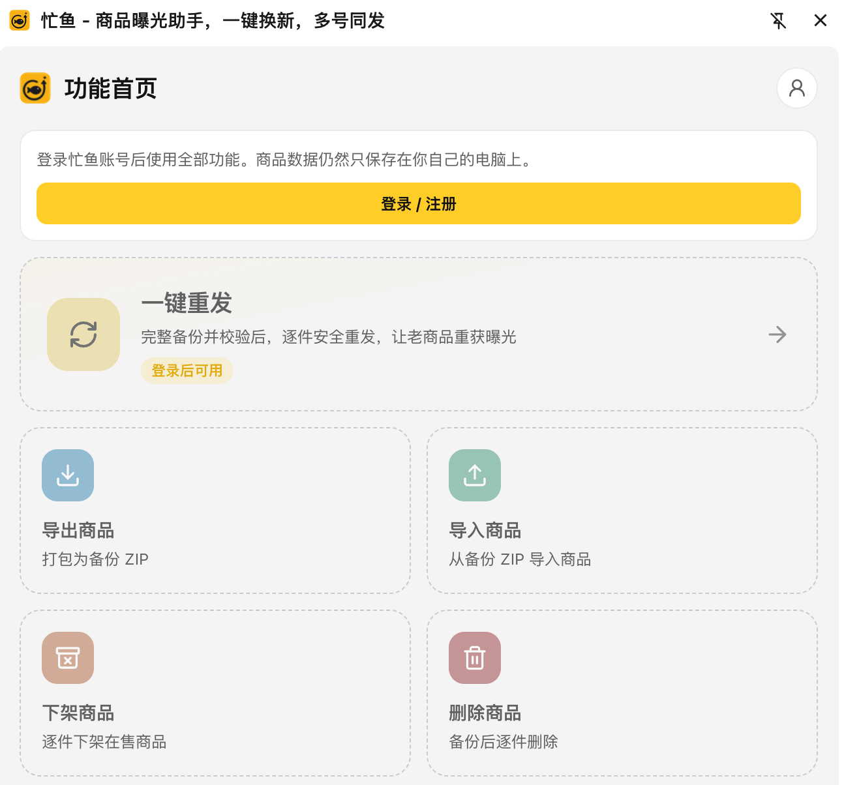Click the 登录后可用 badge
Image resolution: width=844 pixels, height=785 pixels.
click(187, 370)
